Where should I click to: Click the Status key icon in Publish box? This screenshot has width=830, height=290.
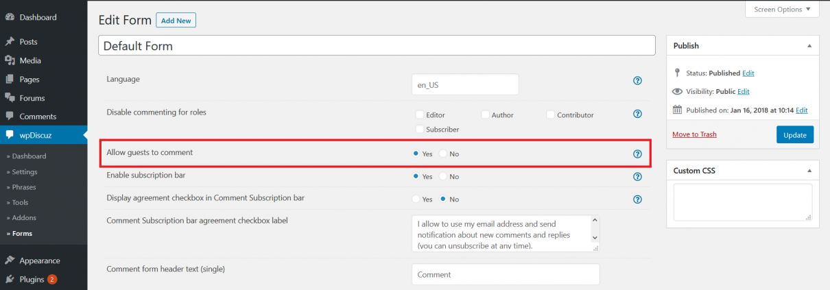coord(678,73)
